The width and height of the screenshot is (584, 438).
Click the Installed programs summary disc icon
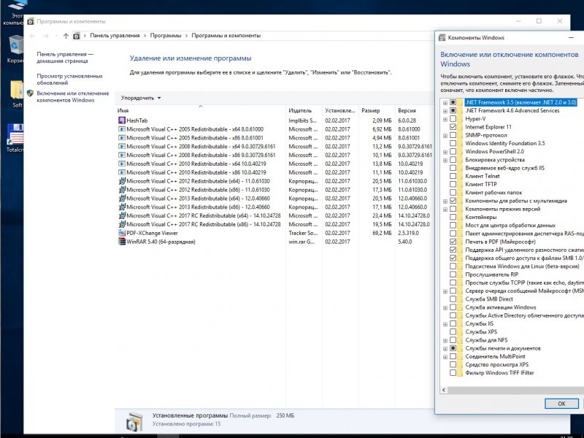[134, 422]
